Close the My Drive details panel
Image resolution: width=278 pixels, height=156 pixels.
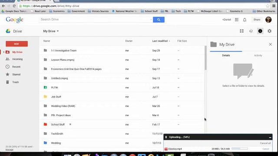pos(270,44)
